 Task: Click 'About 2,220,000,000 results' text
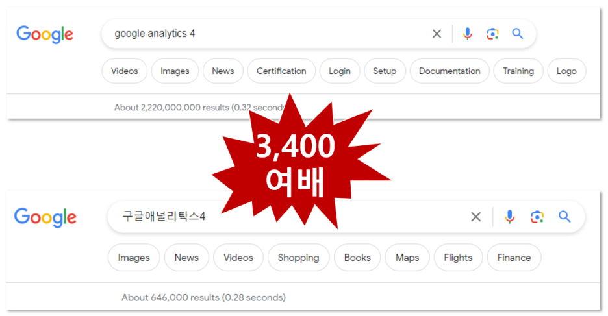click(171, 107)
